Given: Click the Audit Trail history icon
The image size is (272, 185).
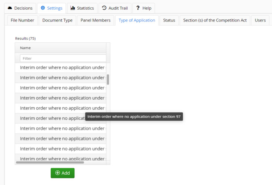Looking at the screenshot, I should point(104,8).
